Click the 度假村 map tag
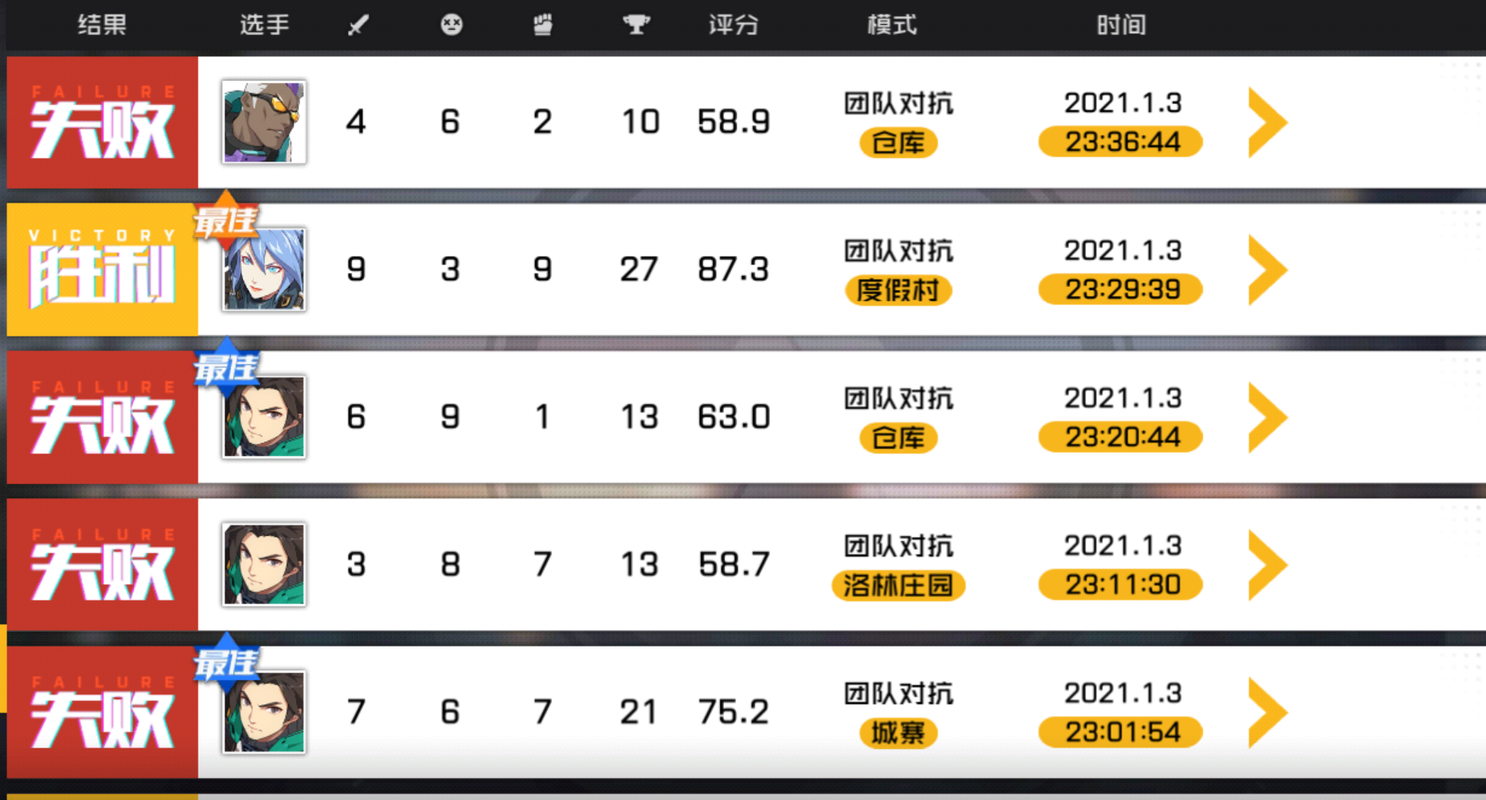Image resolution: width=1486 pixels, height=800 pixels. click(898, 290)
